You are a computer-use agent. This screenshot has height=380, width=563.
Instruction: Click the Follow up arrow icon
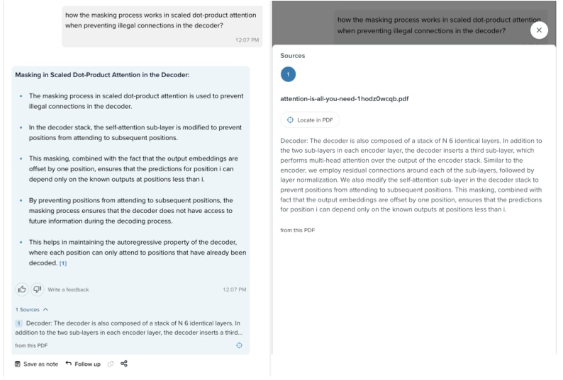[69, 364]
